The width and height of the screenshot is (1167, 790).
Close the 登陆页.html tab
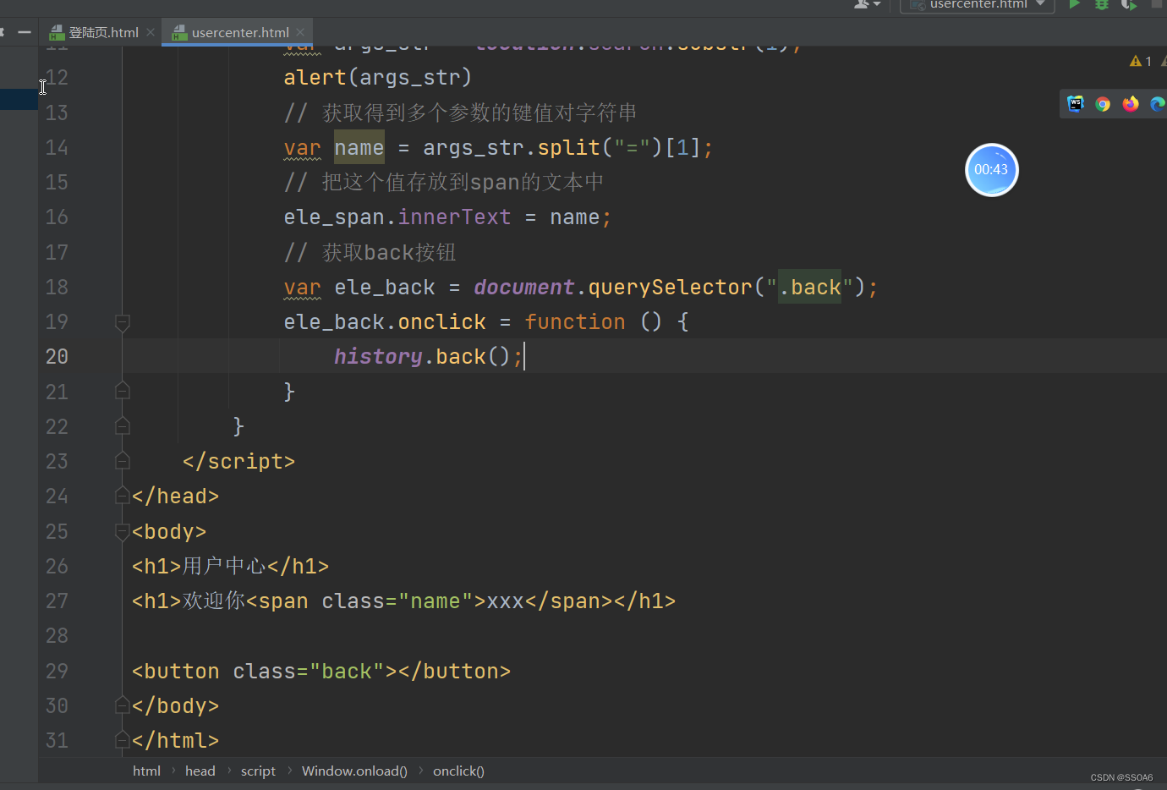[151, 32]
